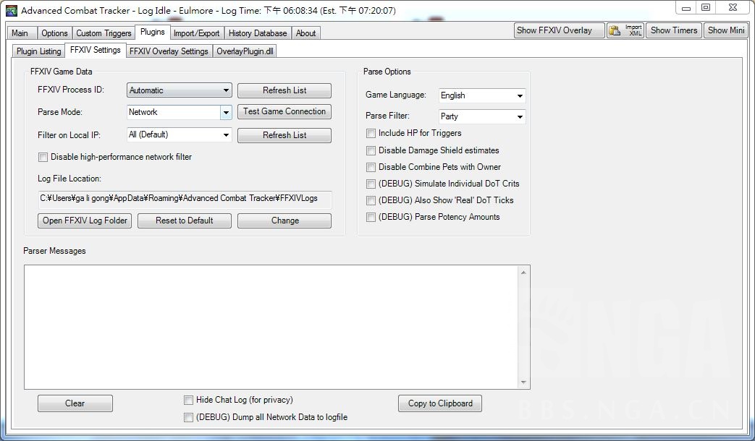
Task: Open the FFXIV Overlay Settings sub-tab
Action: pyautogui.click(x=169, y=51)
